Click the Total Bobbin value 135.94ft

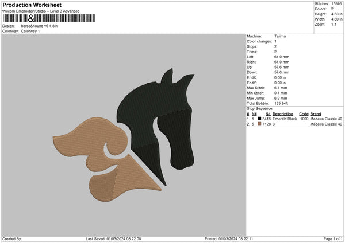281,104
